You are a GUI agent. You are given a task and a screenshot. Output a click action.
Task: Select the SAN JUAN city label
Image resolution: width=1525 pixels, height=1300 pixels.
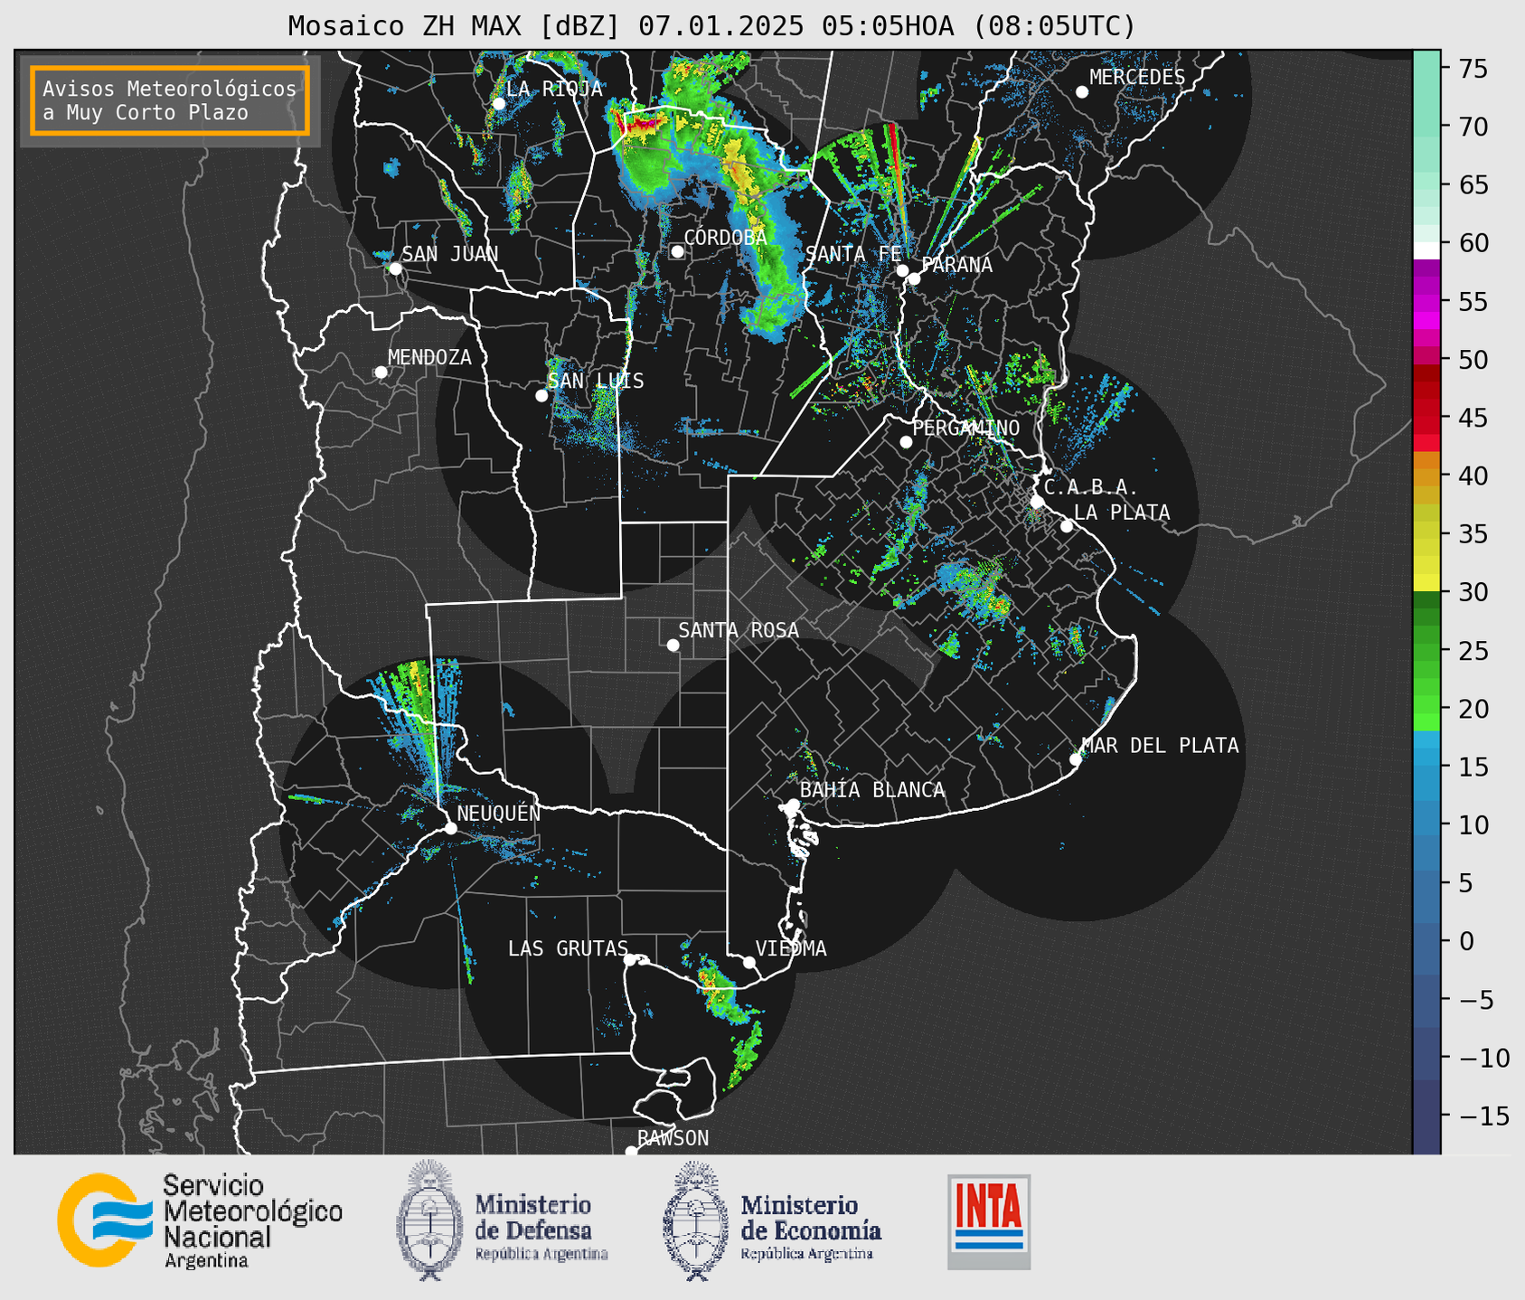[x=450, y=254]
